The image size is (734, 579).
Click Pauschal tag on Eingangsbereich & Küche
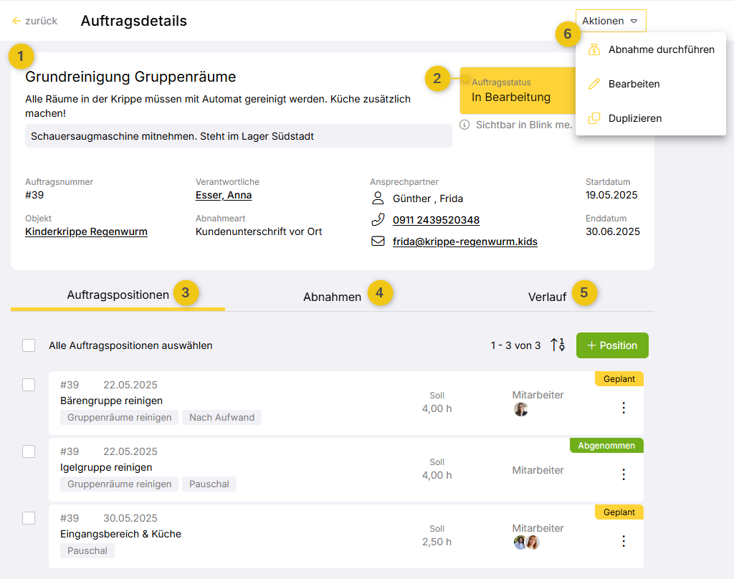(x=87, y=550)
